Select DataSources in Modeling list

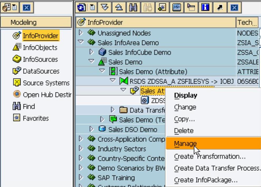pos(41,71)
